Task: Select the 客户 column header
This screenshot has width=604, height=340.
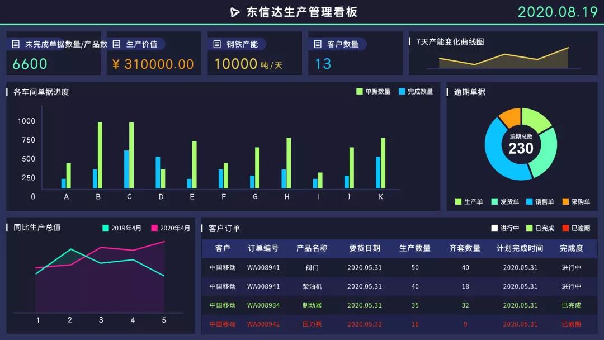Action: 223,248
